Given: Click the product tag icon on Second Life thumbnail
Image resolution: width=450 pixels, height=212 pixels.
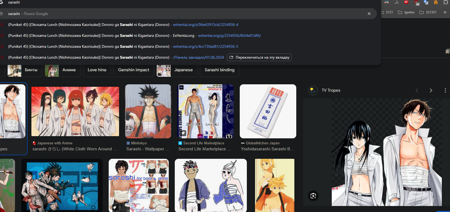Looking at the screenshot, I should point(183,133).
